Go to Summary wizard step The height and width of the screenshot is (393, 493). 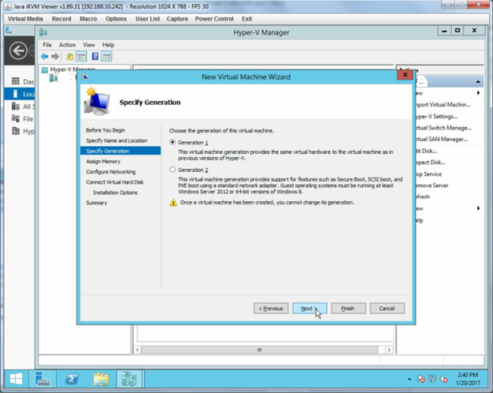(96, 203)
